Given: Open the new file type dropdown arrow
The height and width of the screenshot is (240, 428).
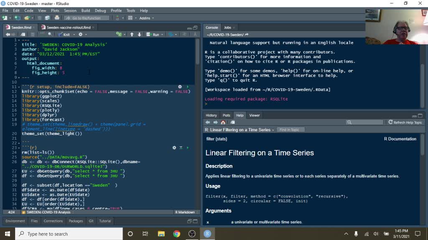Looking at the screenshot, I should click(x=10, y=18).
